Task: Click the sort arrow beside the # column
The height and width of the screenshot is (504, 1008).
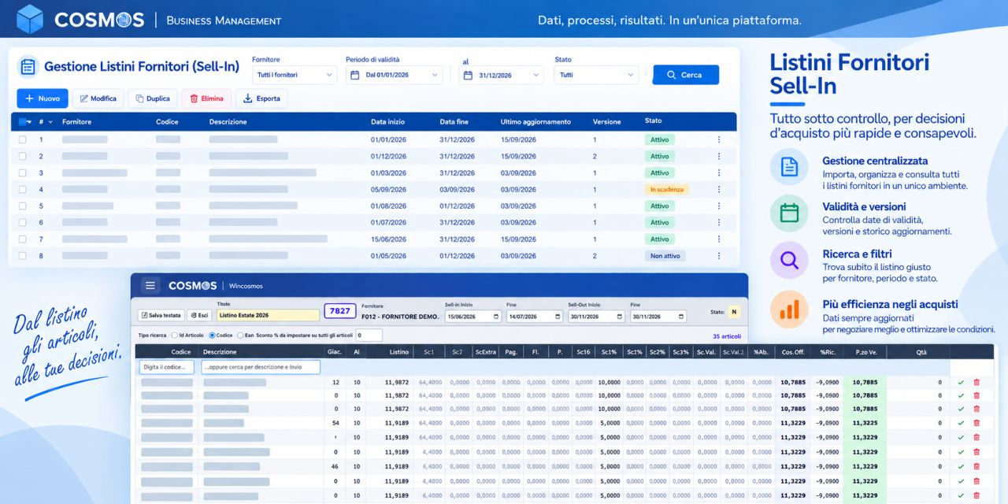Action: tap(51, 122)
